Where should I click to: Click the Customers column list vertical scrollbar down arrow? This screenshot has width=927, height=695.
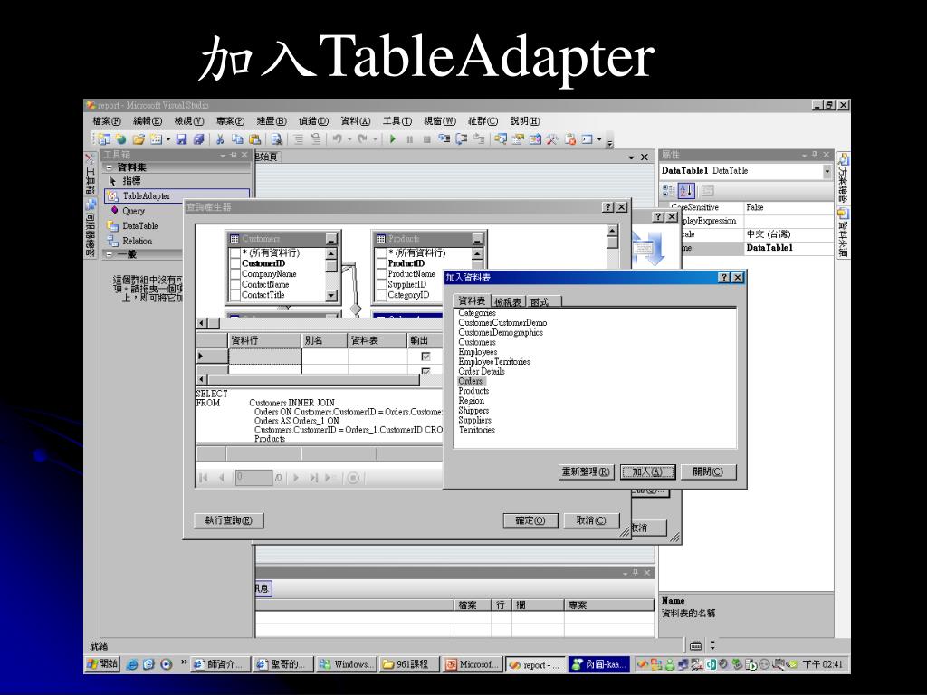click(331, 295)
